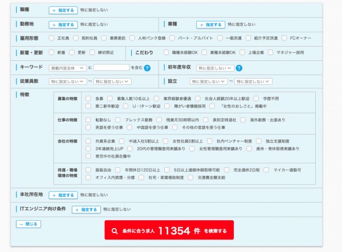Click 指定する button for 職種
The width and height of the screenshot is (342, 252).
[63, 10]
